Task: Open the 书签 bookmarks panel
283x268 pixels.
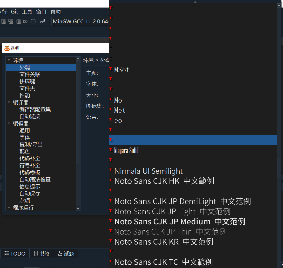Action: click(42, 253)
